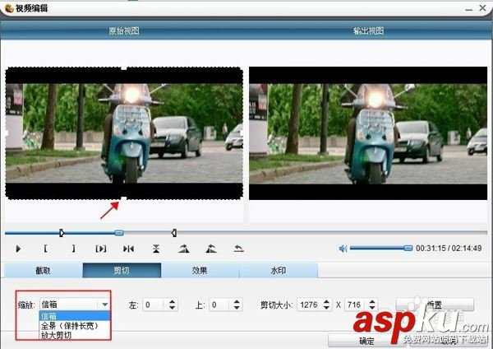Click the 输出视图 header label
493x349 pixels.
[368, 31]
